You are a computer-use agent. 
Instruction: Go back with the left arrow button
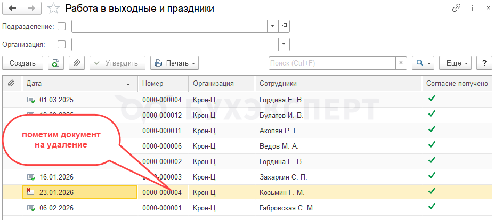[13, 9]
